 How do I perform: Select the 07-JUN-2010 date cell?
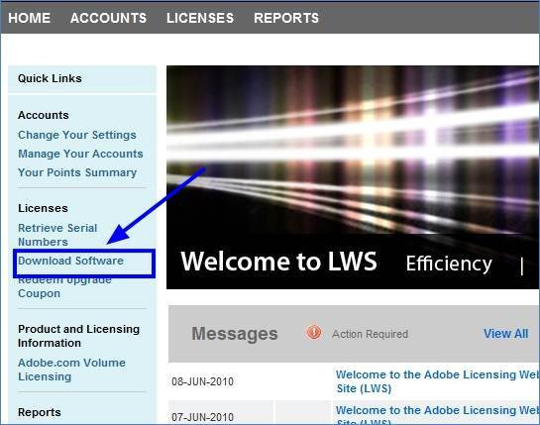pyautogui.click(x=202, y=417)
